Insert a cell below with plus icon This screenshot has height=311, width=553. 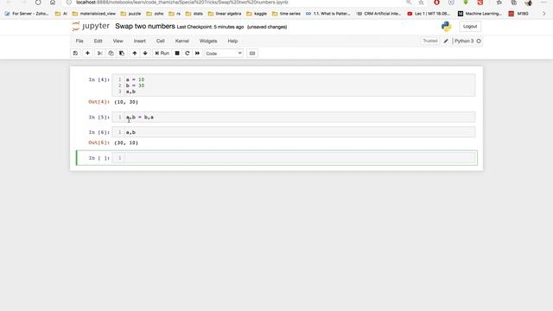87,54
